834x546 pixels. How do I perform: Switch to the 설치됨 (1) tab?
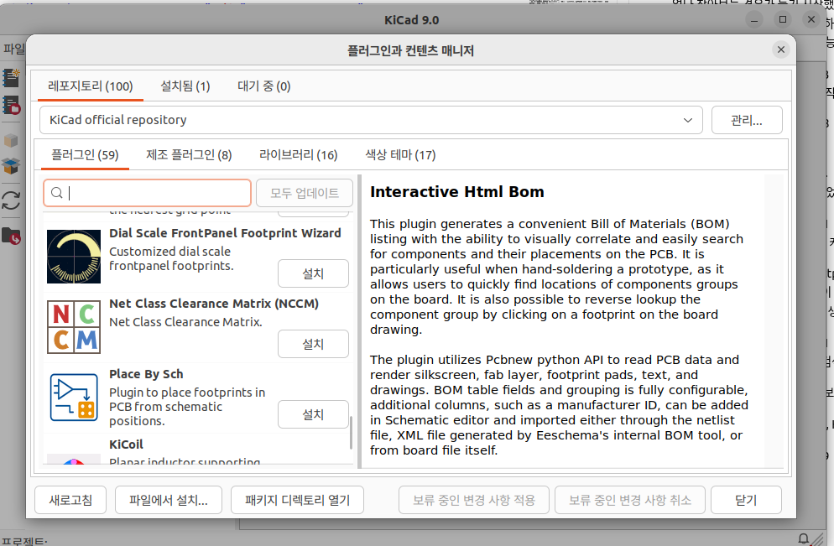click(x=185, y=86)
